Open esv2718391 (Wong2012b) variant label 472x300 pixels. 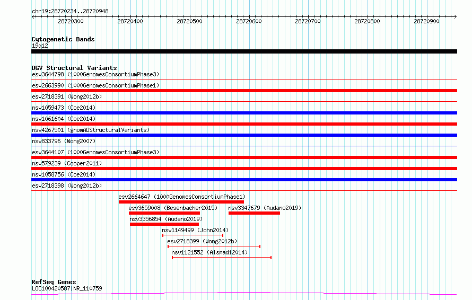(x=67, y=96)
